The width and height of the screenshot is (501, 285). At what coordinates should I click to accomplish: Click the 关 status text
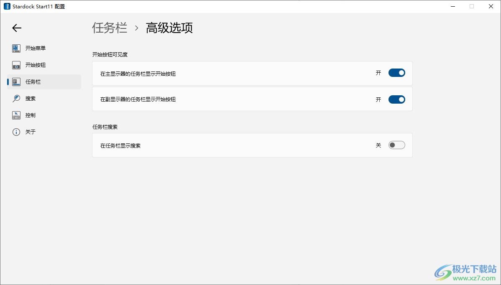pos(378,145)
